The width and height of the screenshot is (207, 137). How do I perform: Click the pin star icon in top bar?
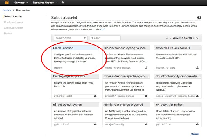point(63,2)
